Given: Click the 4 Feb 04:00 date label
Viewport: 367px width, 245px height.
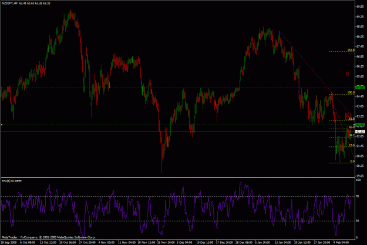Looking at the screenshot, I should [341, 243].
